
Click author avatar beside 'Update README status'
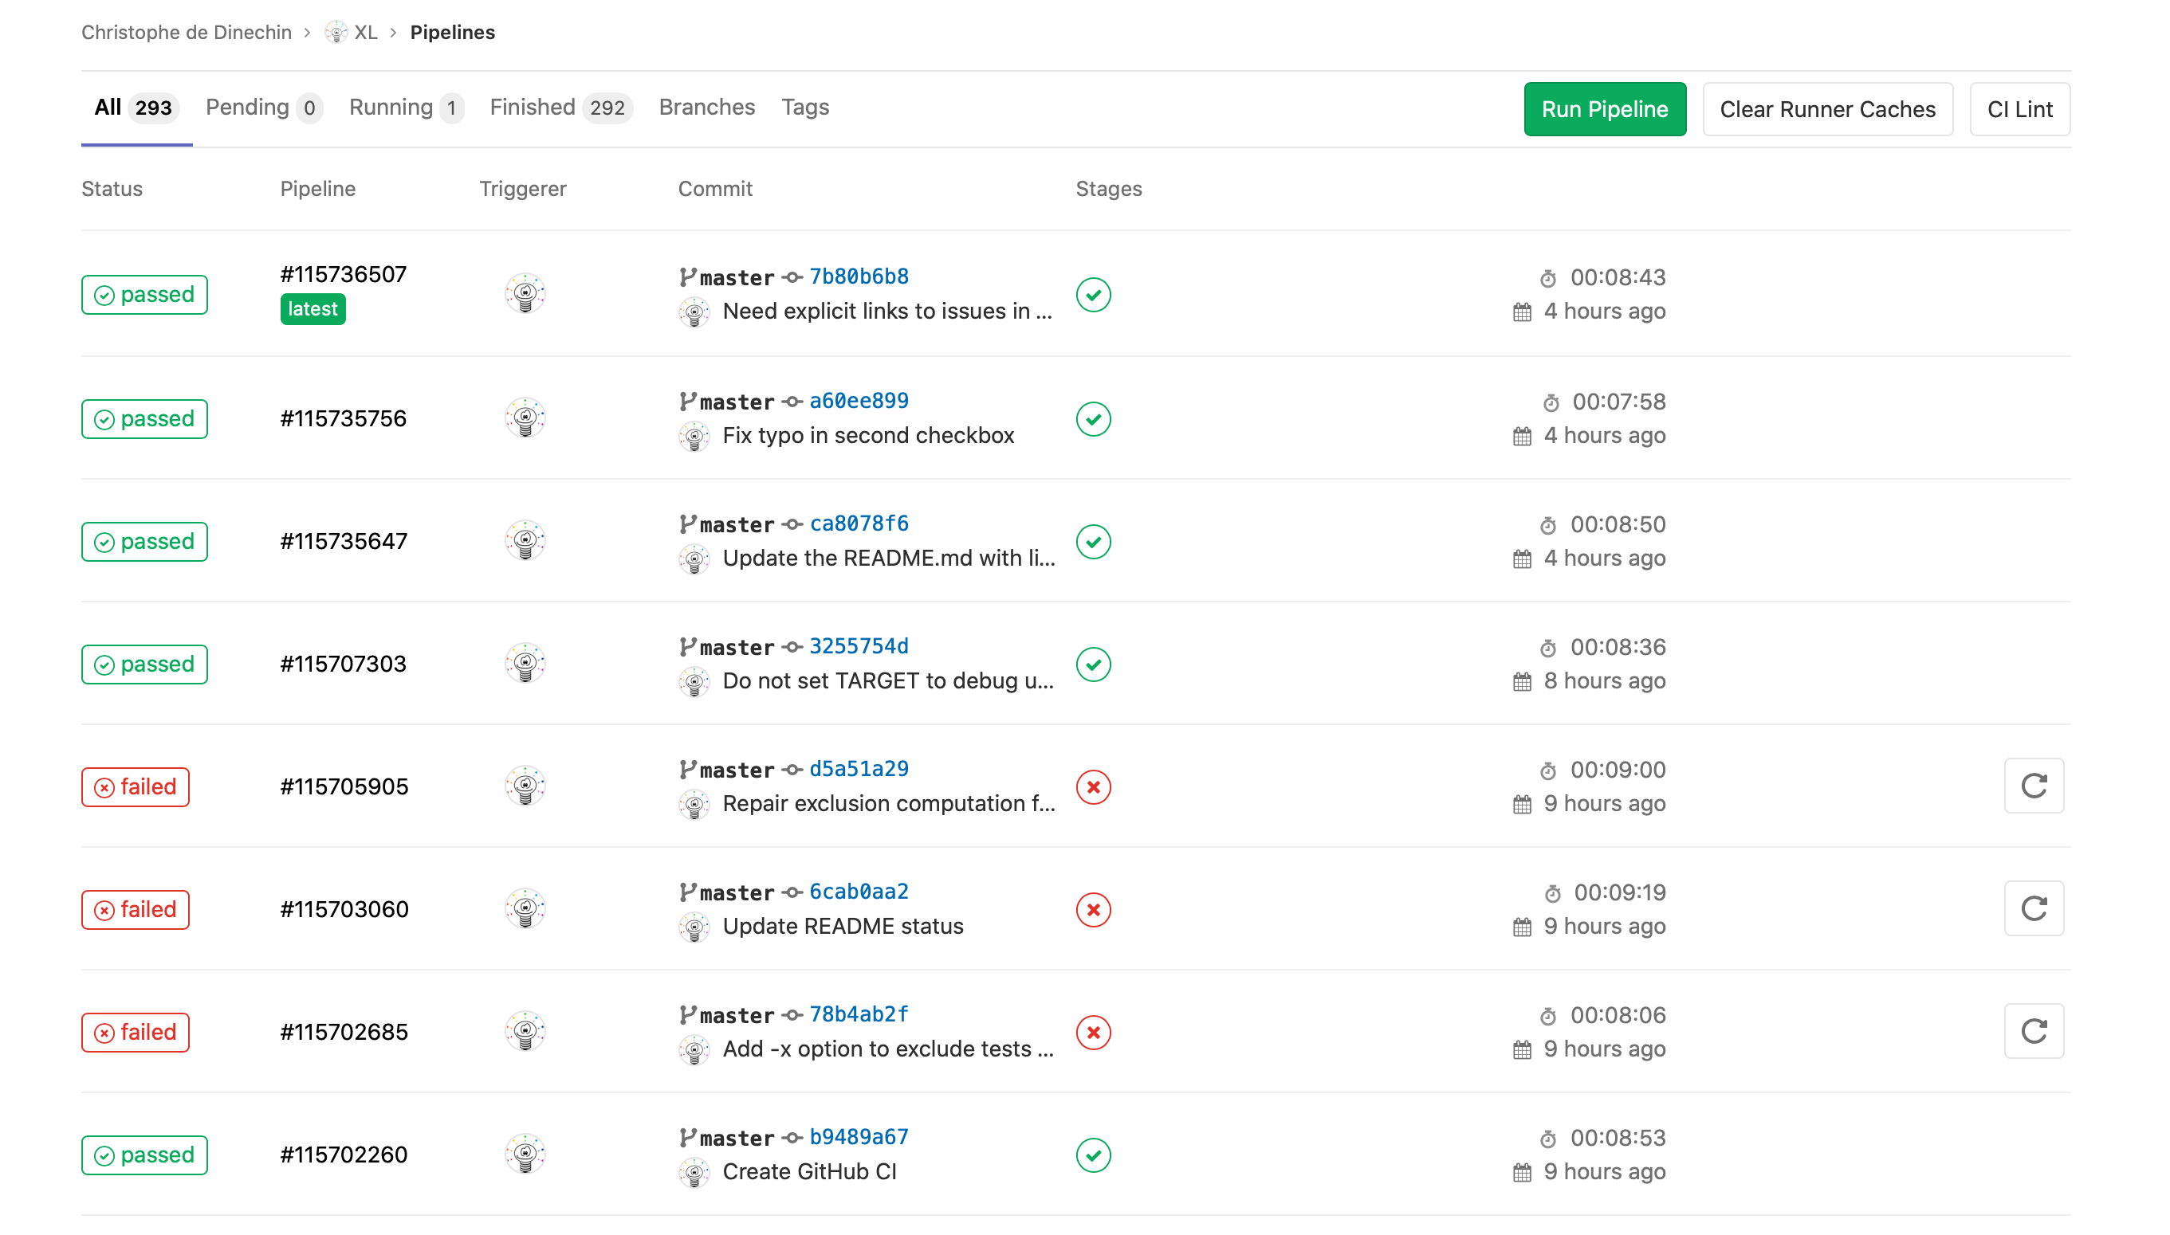pos(694,928)
